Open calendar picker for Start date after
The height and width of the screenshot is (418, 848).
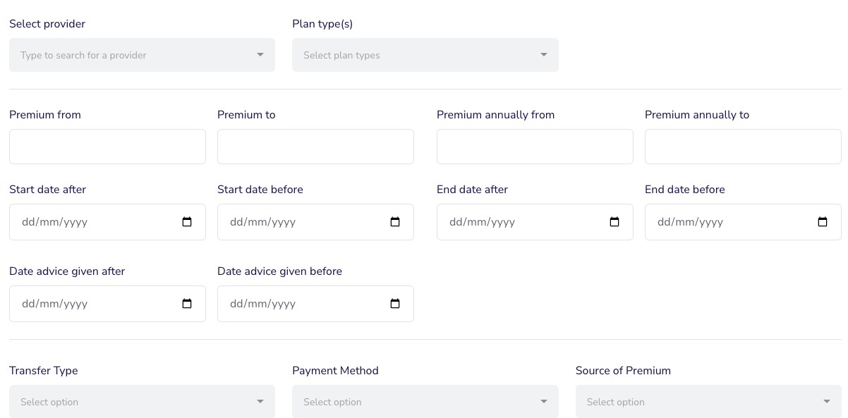187,222
